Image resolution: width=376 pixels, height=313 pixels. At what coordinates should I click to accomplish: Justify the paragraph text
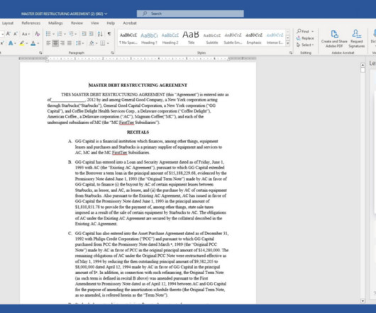(70, 43)
